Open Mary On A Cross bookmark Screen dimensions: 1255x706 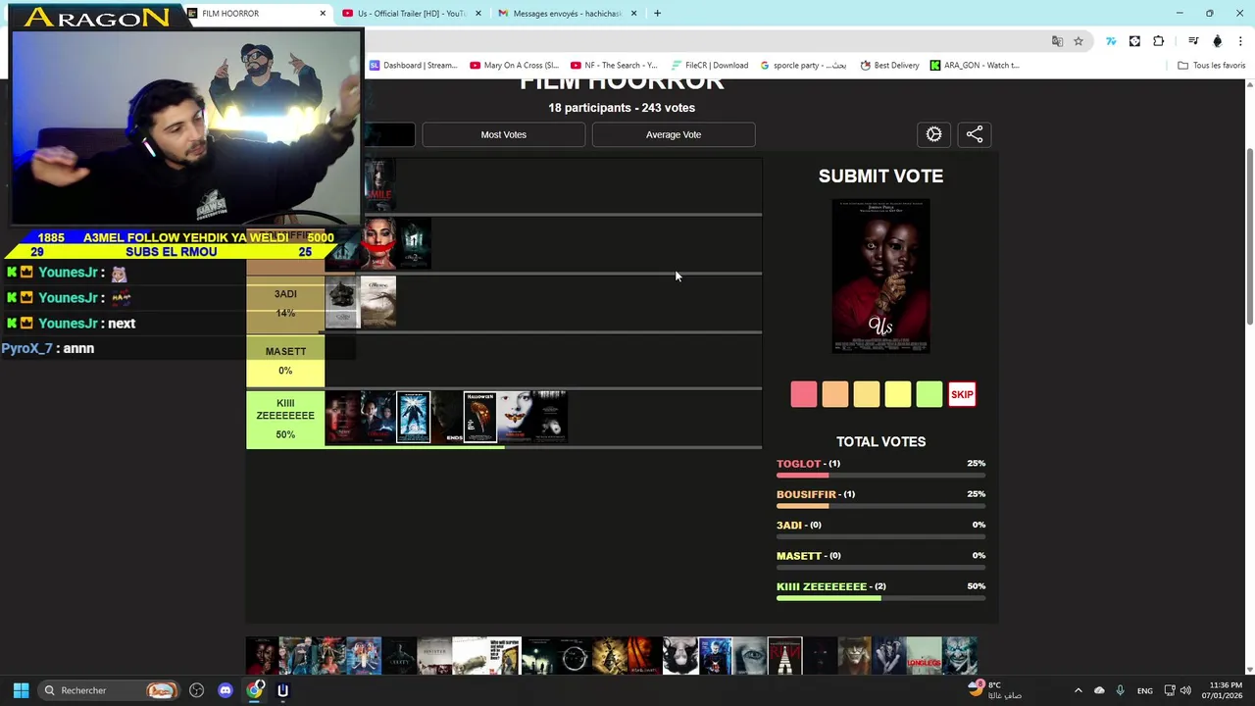(x=514, y=66)
